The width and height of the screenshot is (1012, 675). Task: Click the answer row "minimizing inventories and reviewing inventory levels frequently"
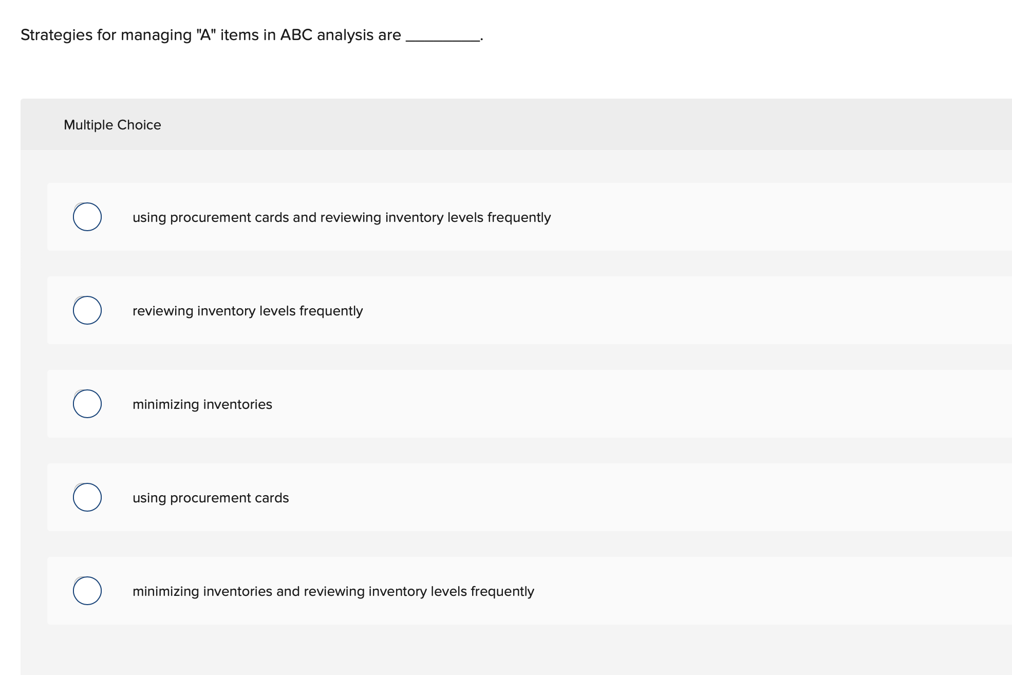point(333,590)
